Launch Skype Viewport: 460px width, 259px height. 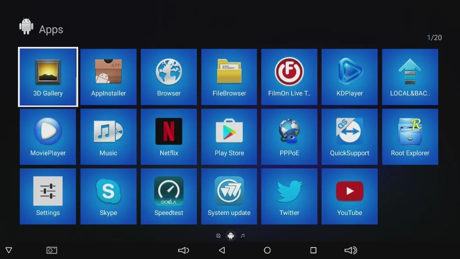[108, 196]
